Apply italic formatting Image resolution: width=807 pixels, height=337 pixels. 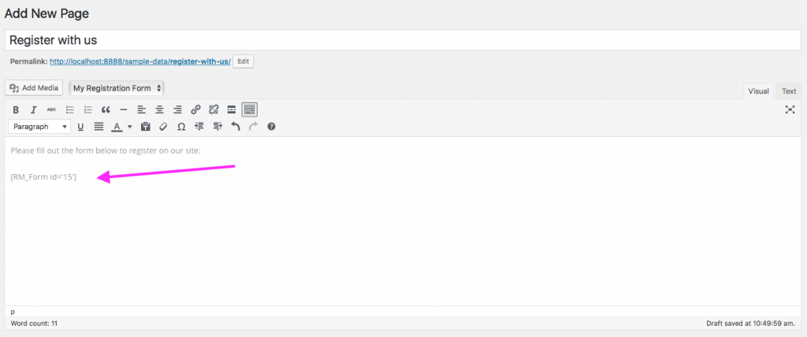33,109
